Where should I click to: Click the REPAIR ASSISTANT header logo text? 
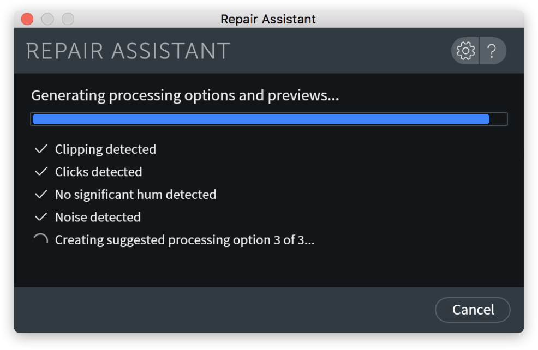[128, 51]
